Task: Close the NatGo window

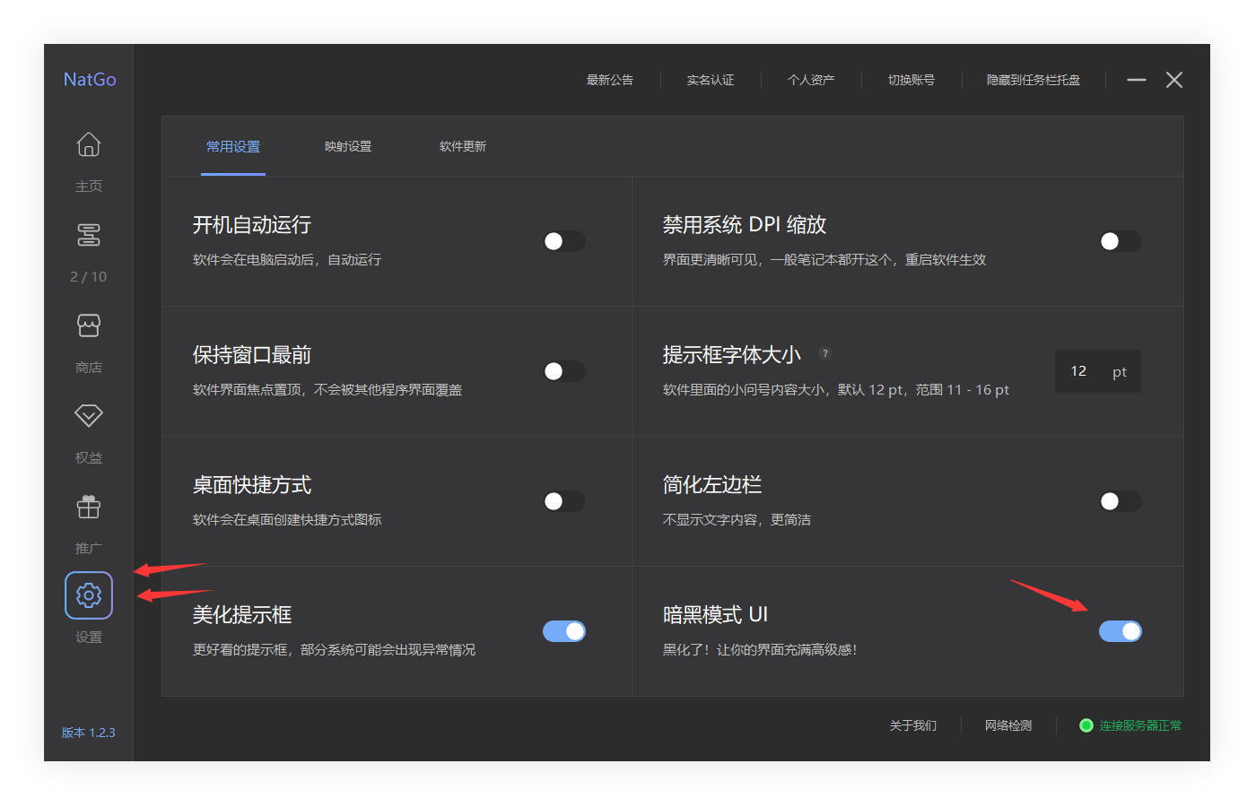Action: pos(1174,80)
